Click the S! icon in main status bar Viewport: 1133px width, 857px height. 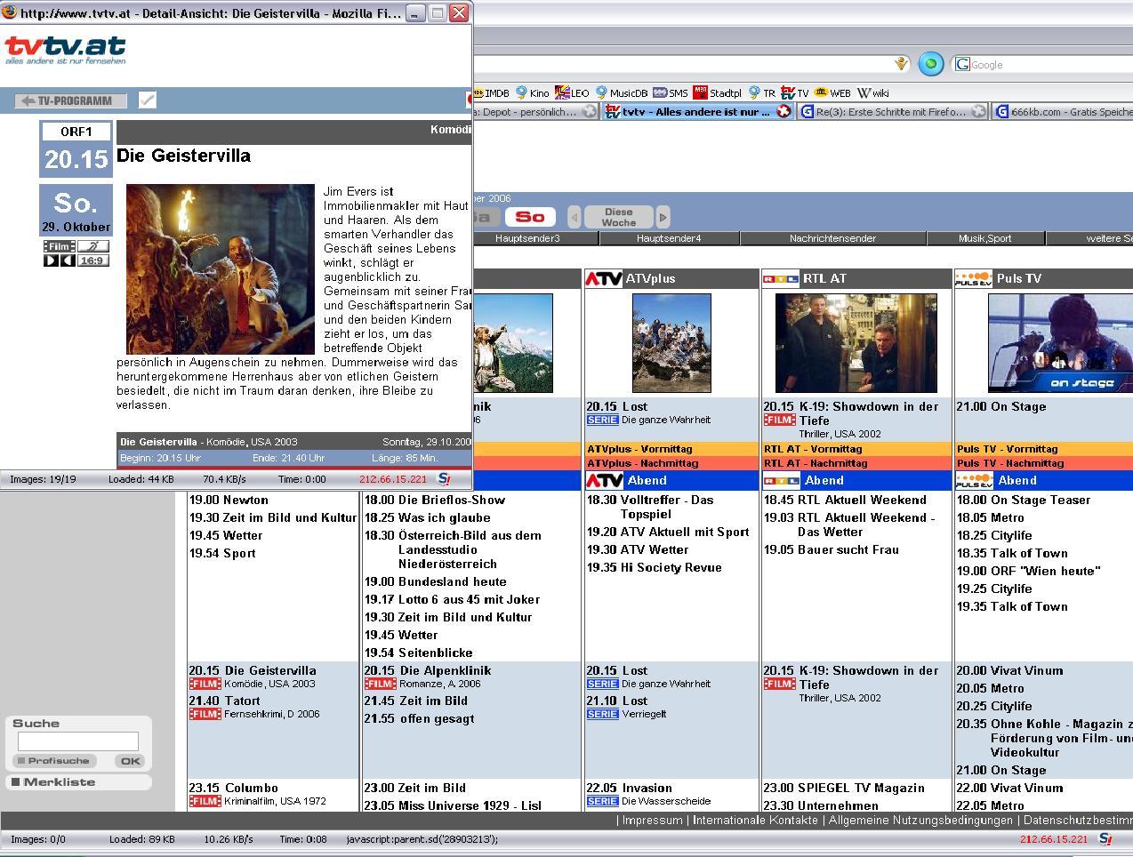[x=1105, y=839]
